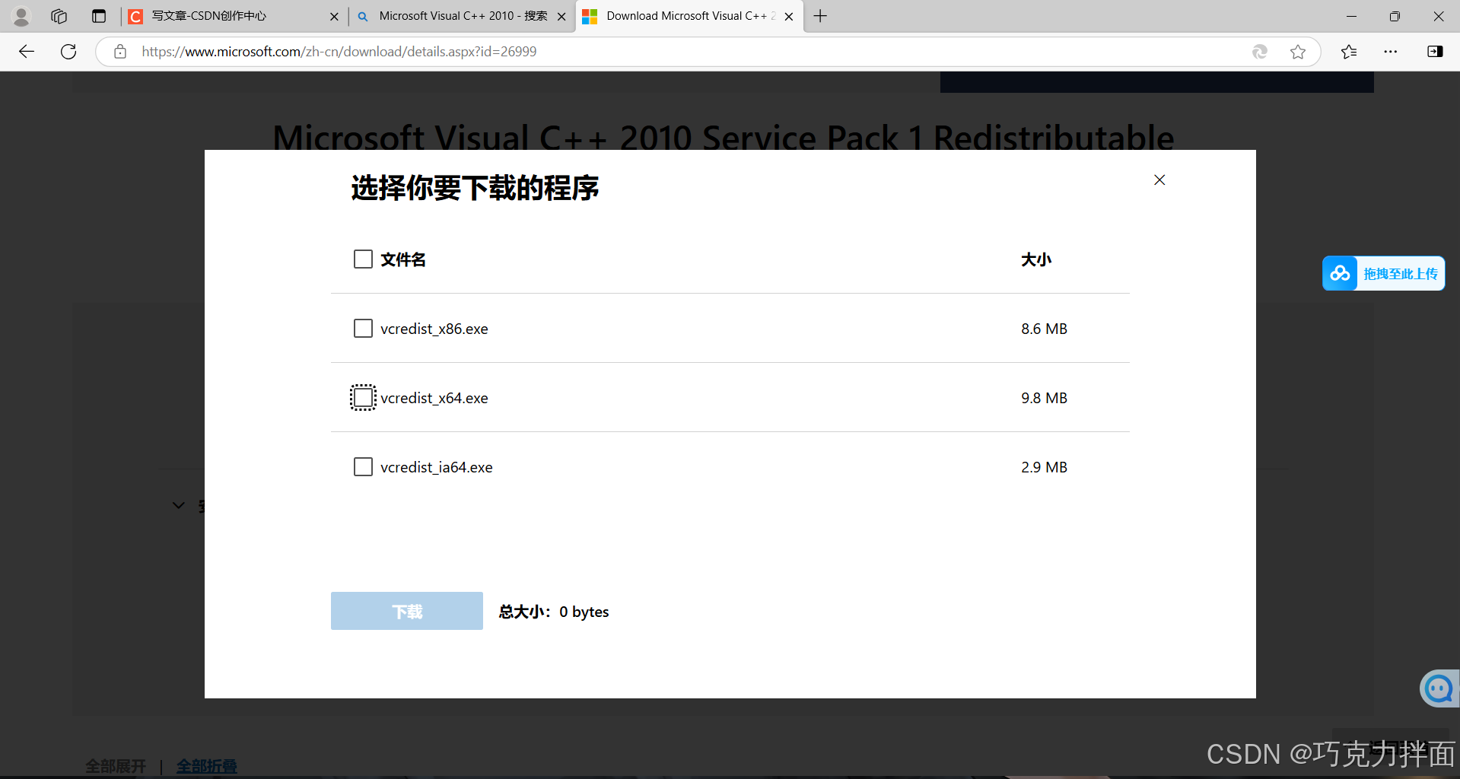Minimize the browser window

(1351, 16)
